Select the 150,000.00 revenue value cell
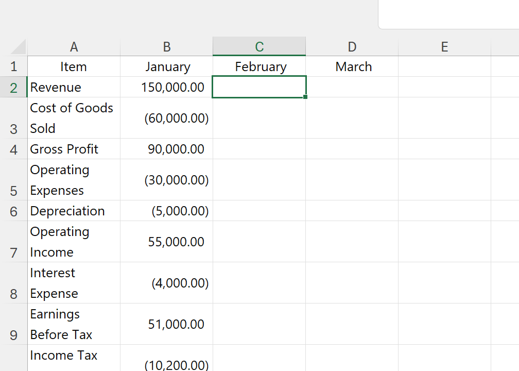 tap(166, 87)
